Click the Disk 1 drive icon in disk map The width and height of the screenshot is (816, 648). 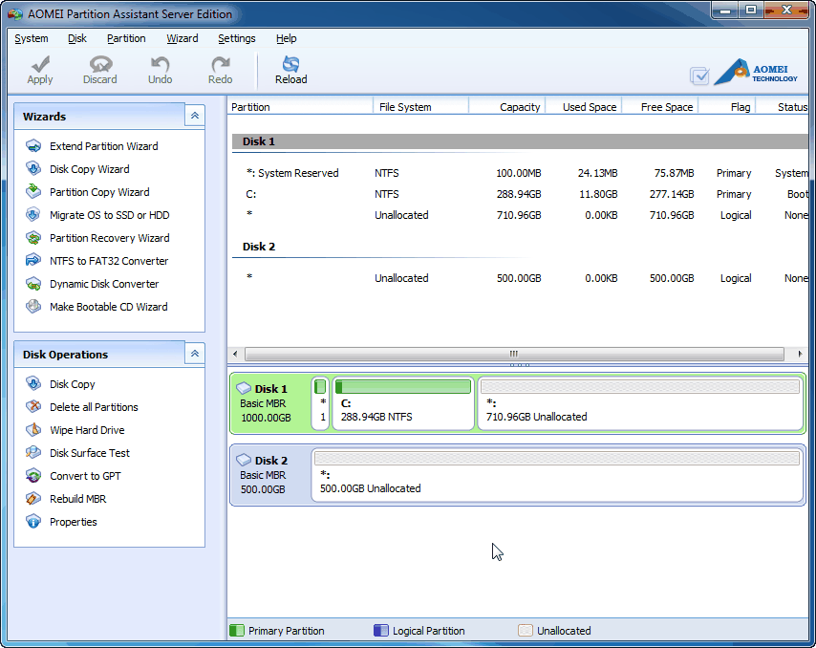[x=244, y=388]
